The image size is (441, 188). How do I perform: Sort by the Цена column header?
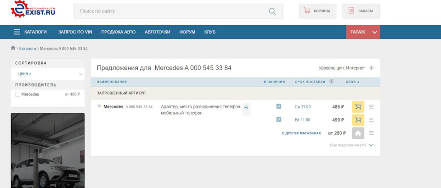click(352, 82)
